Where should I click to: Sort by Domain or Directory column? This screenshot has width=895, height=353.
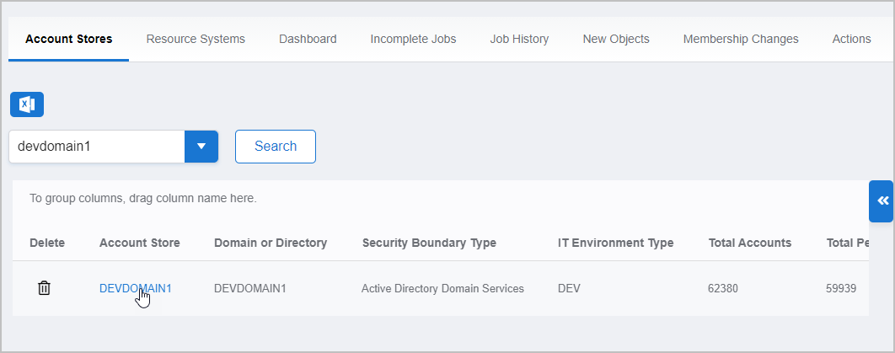point(271,243)
